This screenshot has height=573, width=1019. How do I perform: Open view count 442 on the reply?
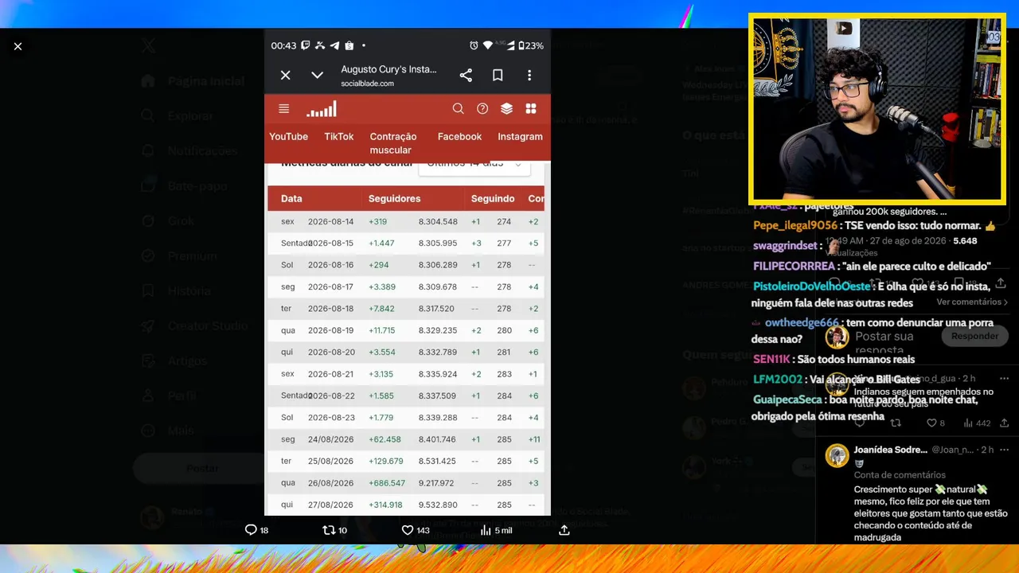pyautogui.click(x=976, y=423)
